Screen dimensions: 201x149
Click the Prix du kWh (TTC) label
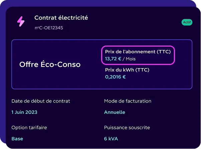127,70
